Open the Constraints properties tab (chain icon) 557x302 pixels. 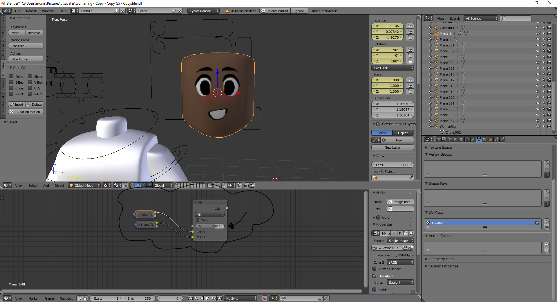click(x=467, y=139)
